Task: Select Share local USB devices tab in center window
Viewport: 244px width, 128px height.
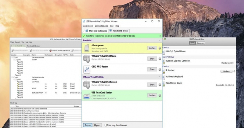Action: pyautogui.click(x=96, y=31)
